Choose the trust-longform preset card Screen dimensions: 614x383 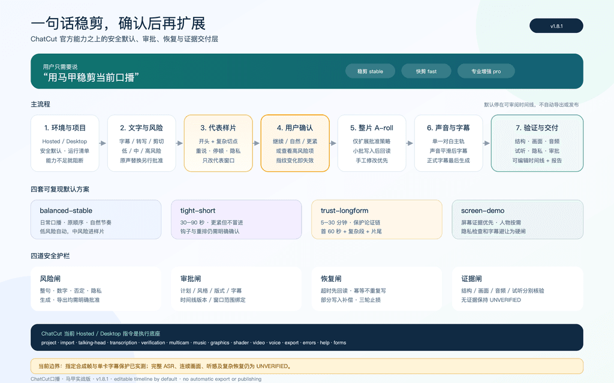click(377, 219)
